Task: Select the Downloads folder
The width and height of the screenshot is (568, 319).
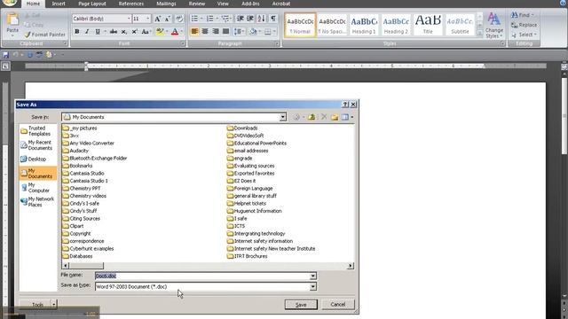Action: click(242, 128)
